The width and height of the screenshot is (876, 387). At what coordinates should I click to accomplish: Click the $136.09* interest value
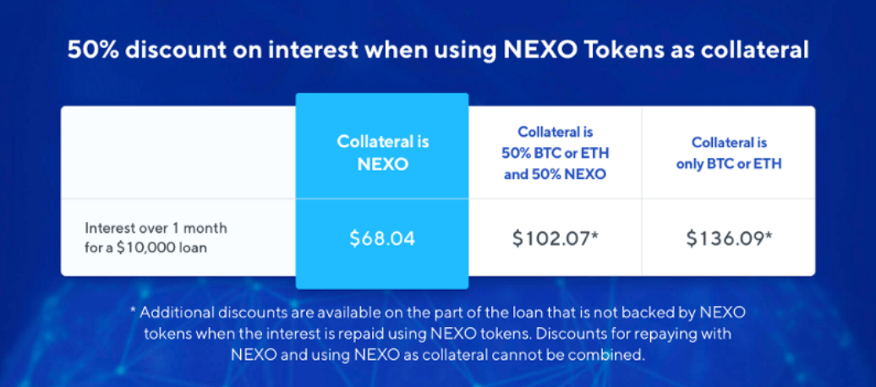point(729,238)
